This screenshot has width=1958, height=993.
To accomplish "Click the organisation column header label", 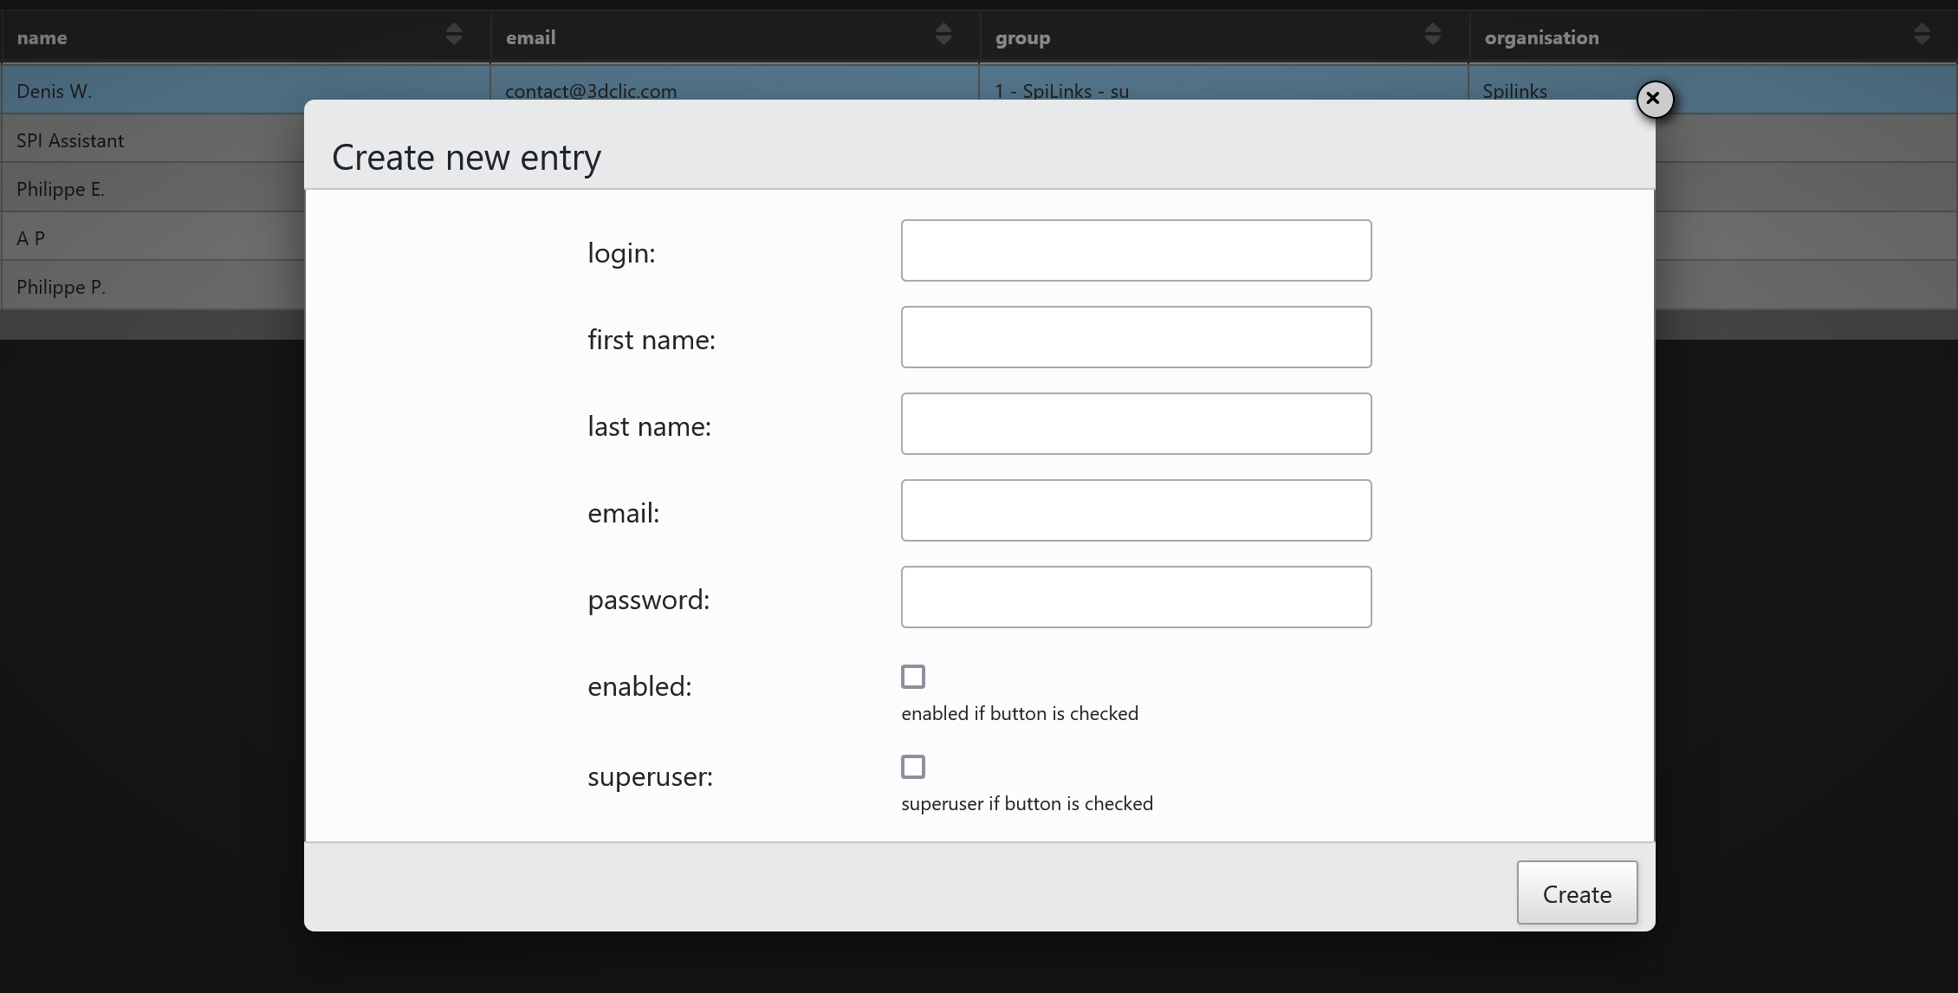I will pyautogui.click(x=1541, y=37).
